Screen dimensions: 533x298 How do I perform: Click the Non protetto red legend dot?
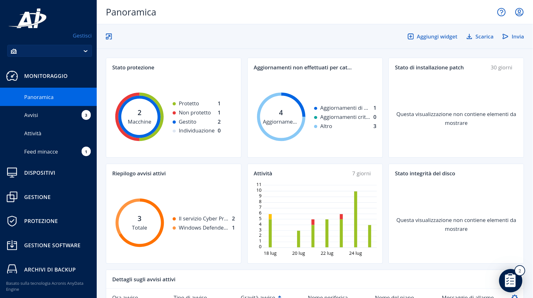pyautogui.click(x=174, y=113)
